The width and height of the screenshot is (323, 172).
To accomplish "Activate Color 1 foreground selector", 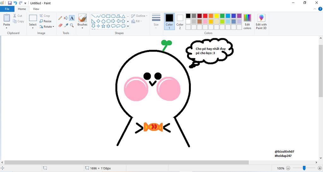I will [169, 21].
